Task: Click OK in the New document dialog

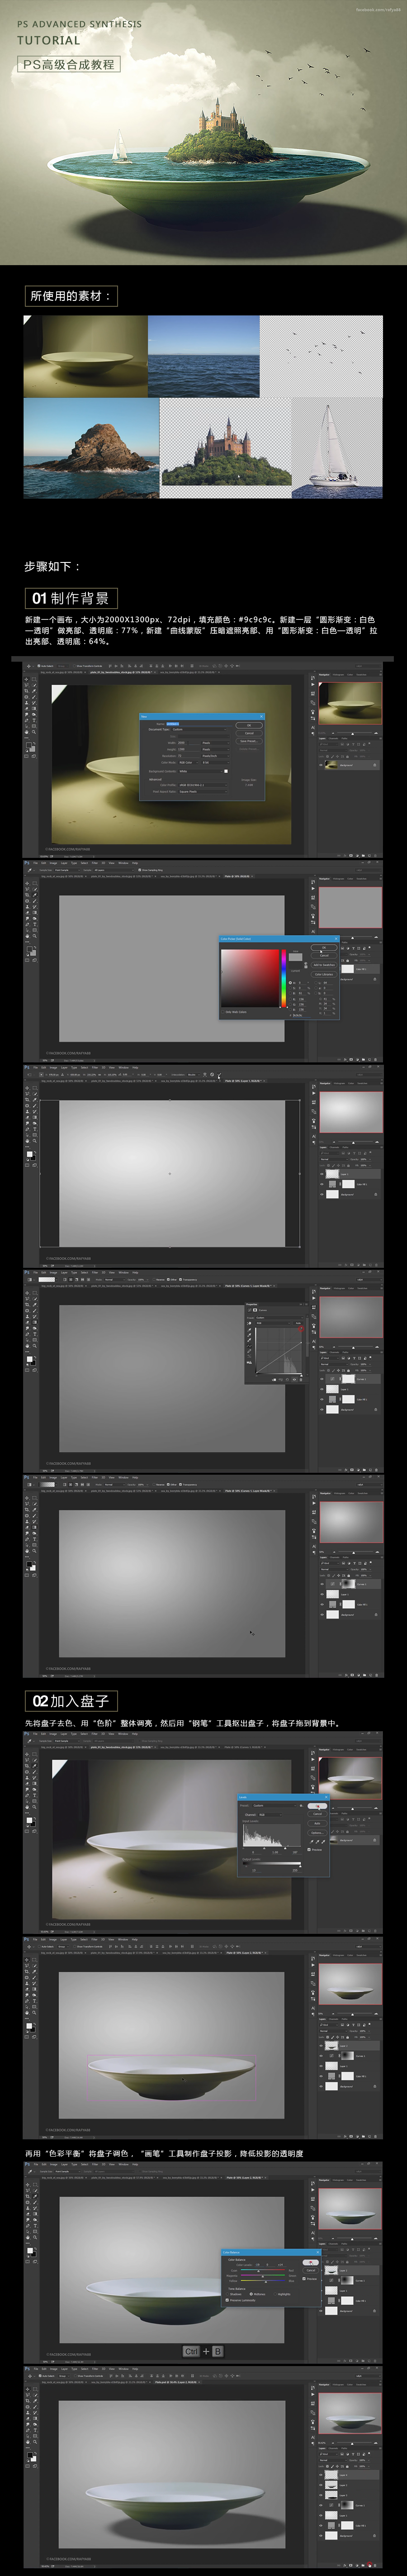Action: (249, 725)
